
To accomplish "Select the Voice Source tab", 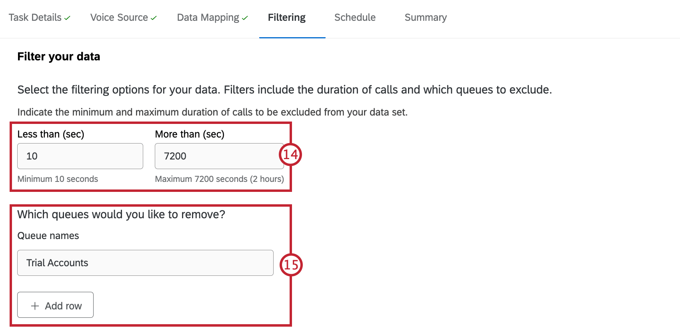I will [119, 18].
